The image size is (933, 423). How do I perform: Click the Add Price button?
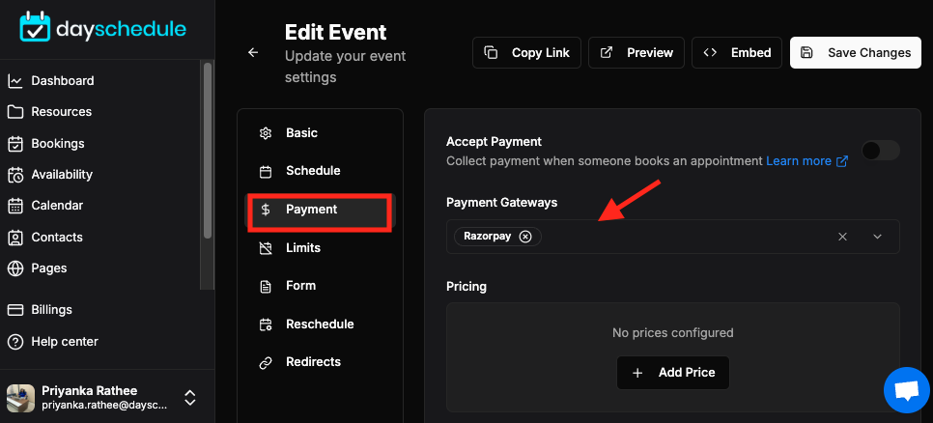(x=673, y=373)
